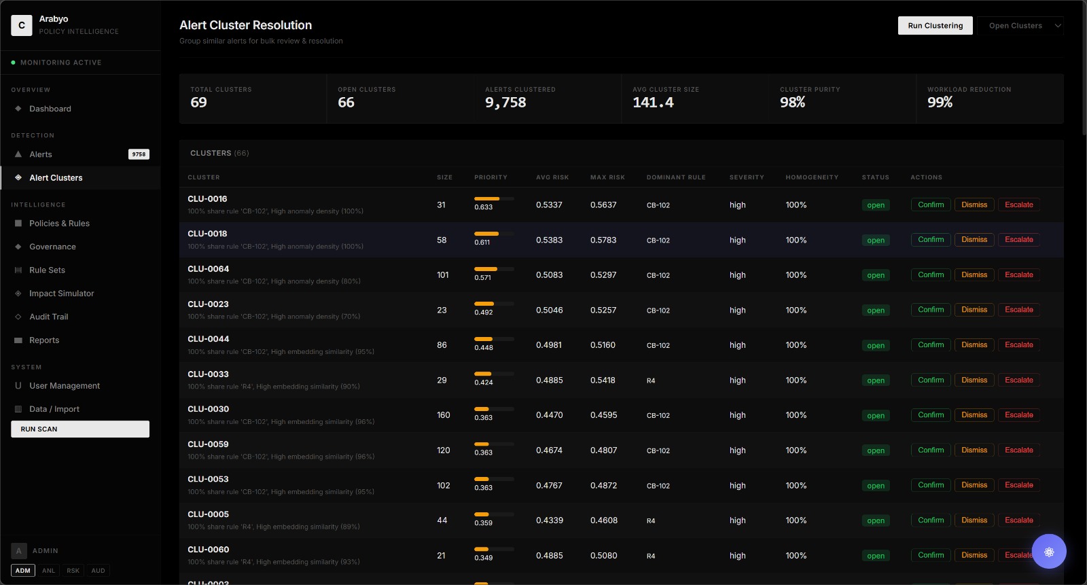This screenshot has width=1087, height=585.
Task: Sort by the HOMOGENEITY column header
Action: pyautogui.click(x=812, y=177)
